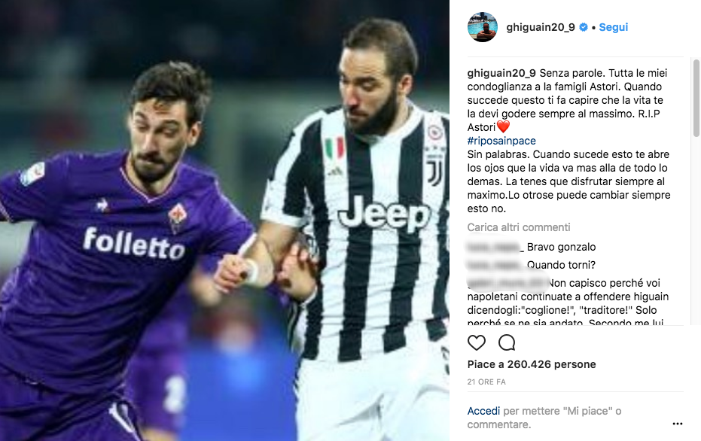Screen dimensions: 701x441
Task: Open the ghiguain20_9 username in header
Action: 541,27
